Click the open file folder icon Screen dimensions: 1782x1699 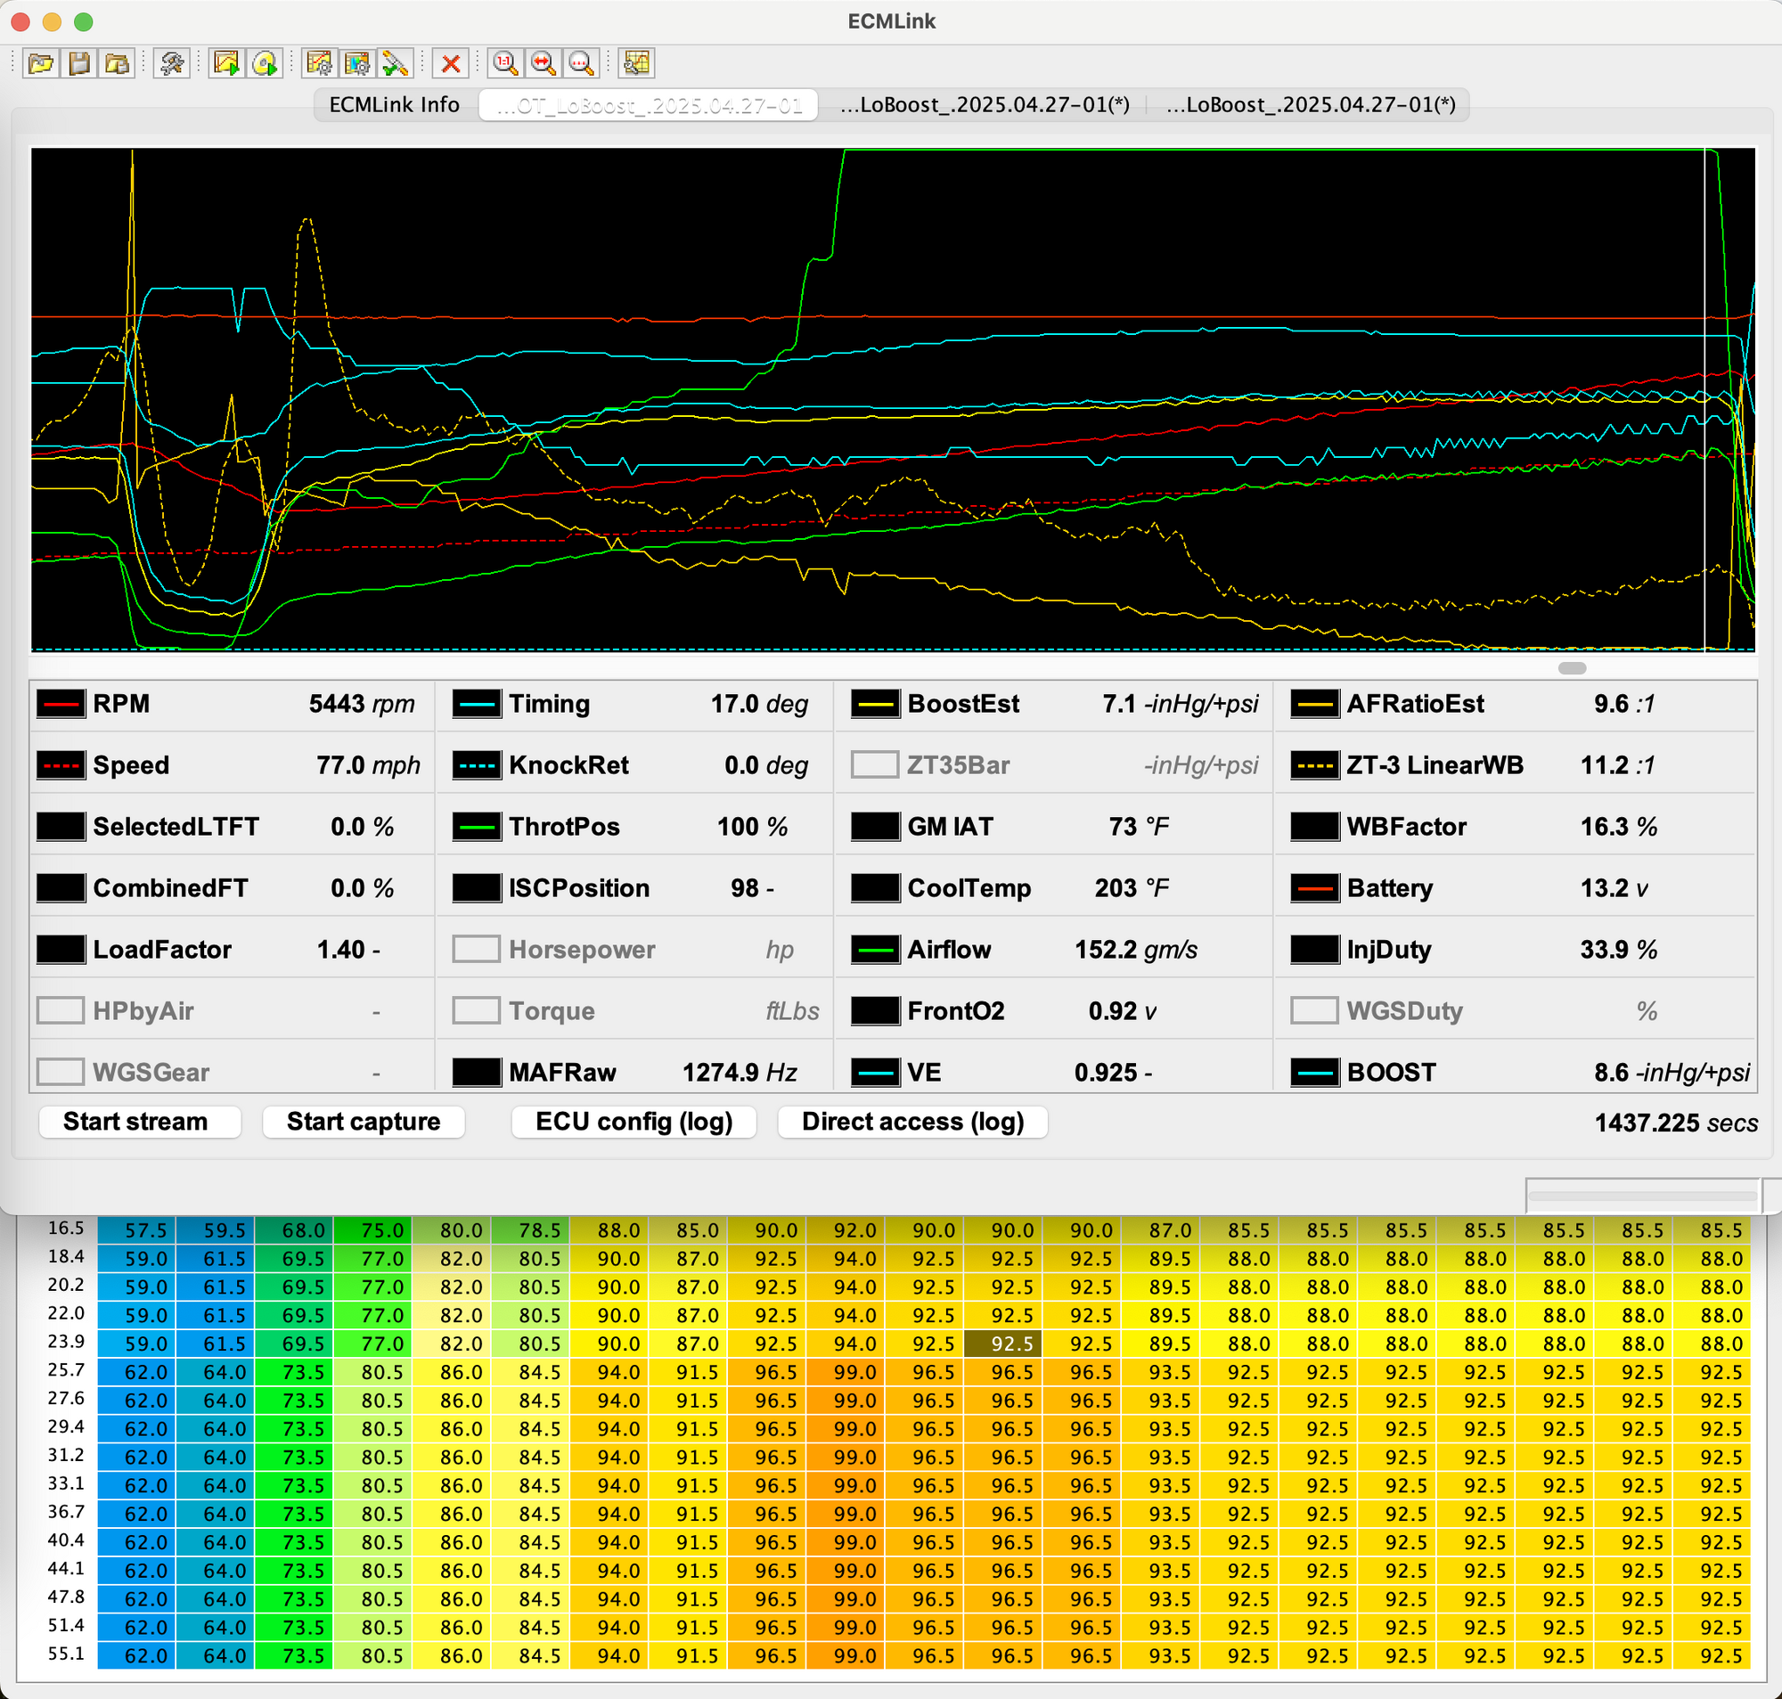pyautogui.click(x=41, y=63)
